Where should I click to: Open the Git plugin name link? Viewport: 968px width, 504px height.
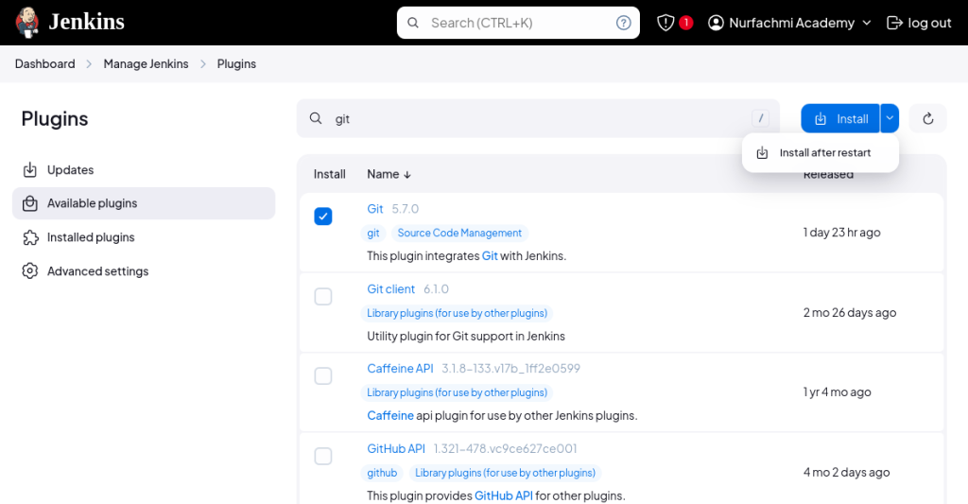click(375, 209)
